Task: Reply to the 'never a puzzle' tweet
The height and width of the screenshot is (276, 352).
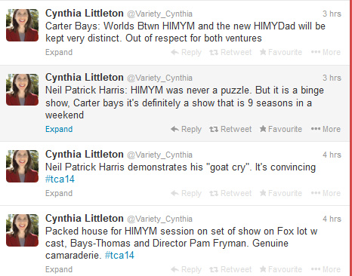Action: pos(186,129)
